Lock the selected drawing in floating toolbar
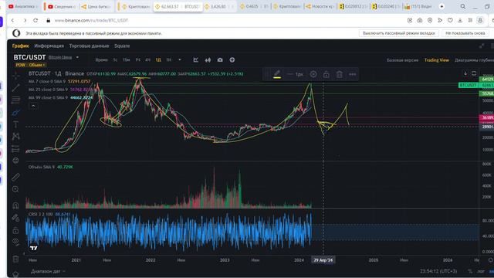This screenshot has height=278, width=494. [x=326, y=74]
